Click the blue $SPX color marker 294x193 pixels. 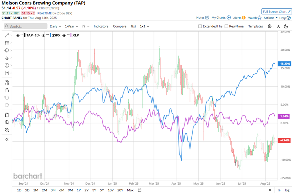(51, 35)
